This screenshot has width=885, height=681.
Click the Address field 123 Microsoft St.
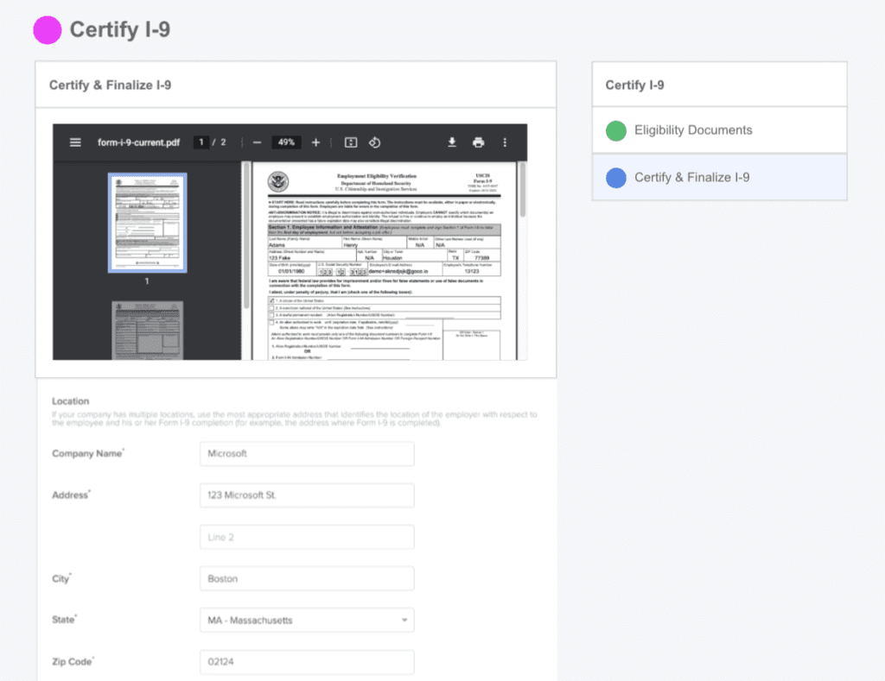point(307,495)
